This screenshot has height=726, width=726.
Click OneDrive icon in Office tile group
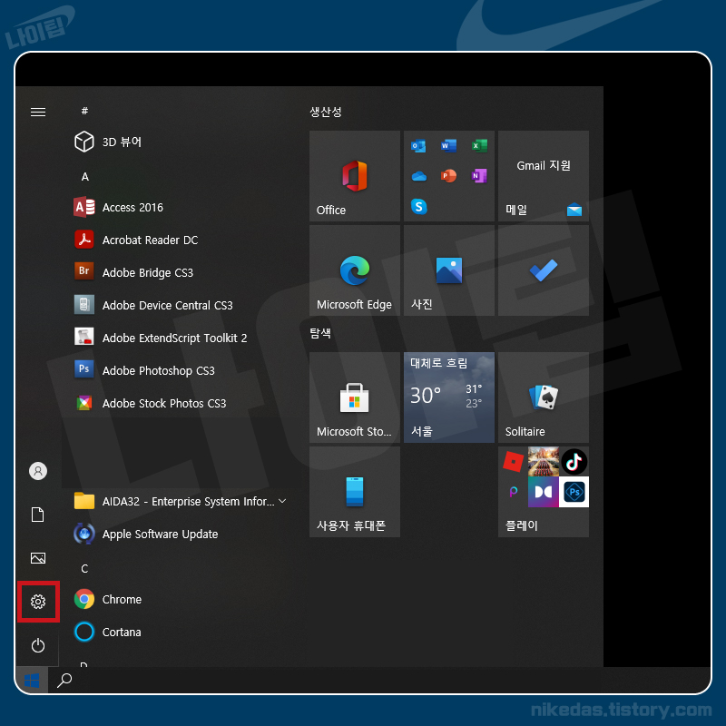coord(418,176)
